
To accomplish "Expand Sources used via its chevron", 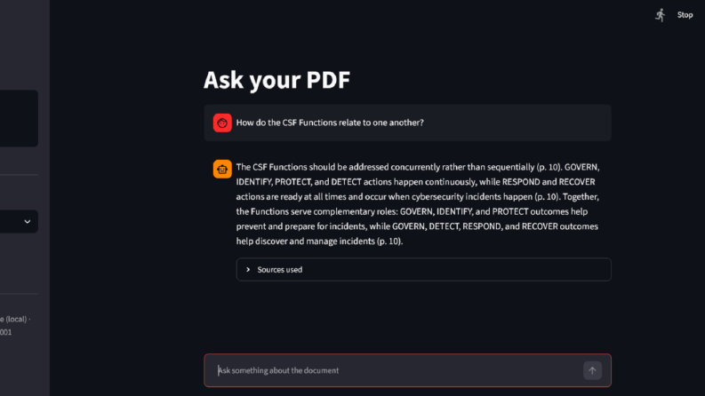I will 248,269.
